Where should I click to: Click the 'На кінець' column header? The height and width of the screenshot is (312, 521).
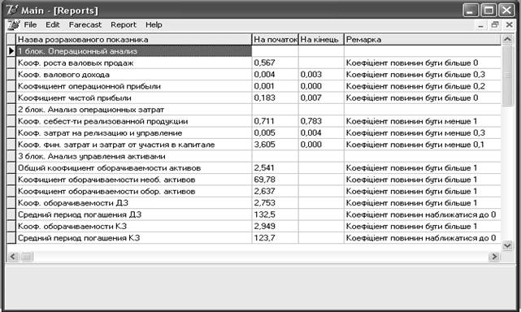click(x=321, y=40)
